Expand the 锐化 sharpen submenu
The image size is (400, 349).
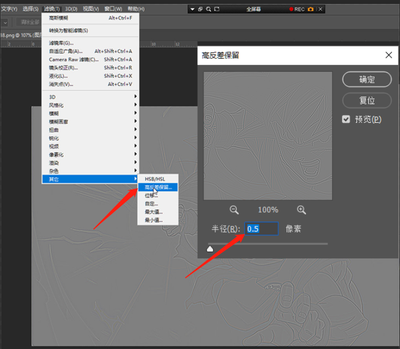pyautogui.click(x=90, y=138)
